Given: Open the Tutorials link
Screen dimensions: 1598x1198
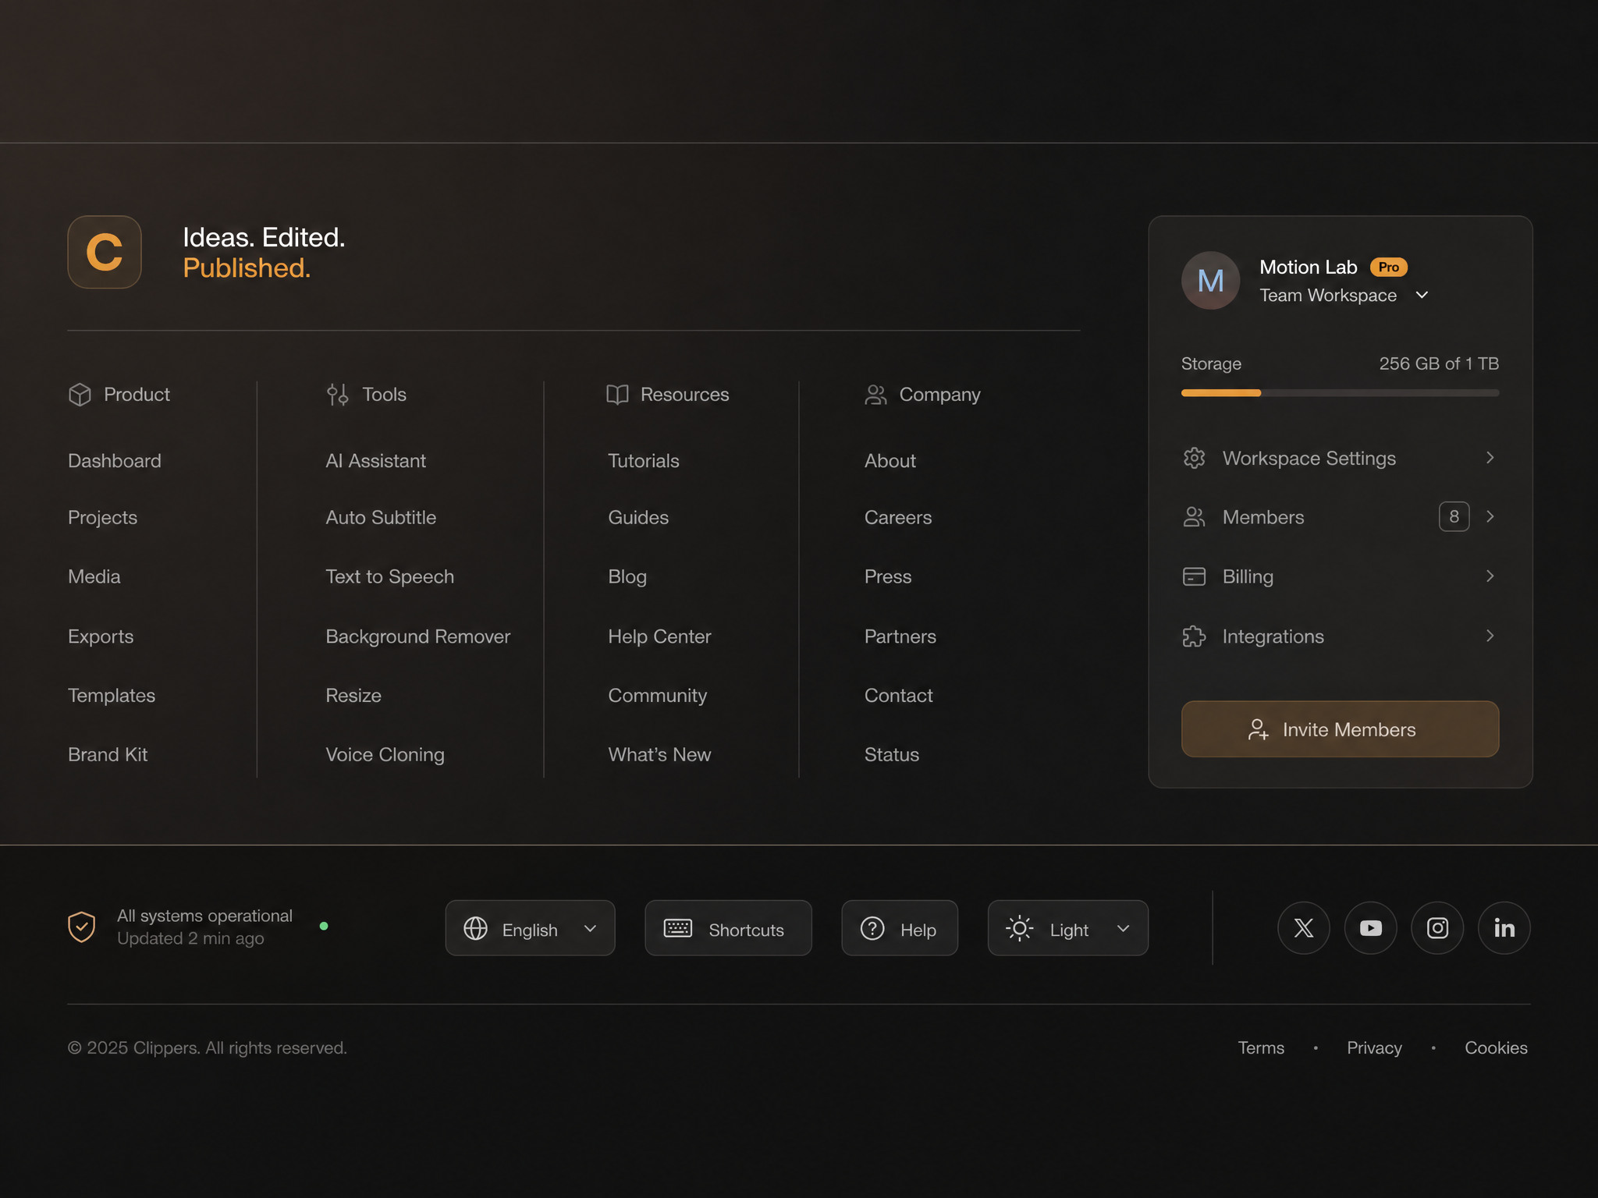Looking at the screenshot, I should coord(643,461).
